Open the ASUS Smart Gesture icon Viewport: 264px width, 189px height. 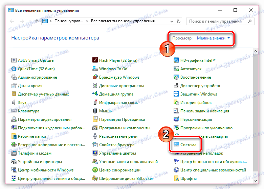(14, 60)
